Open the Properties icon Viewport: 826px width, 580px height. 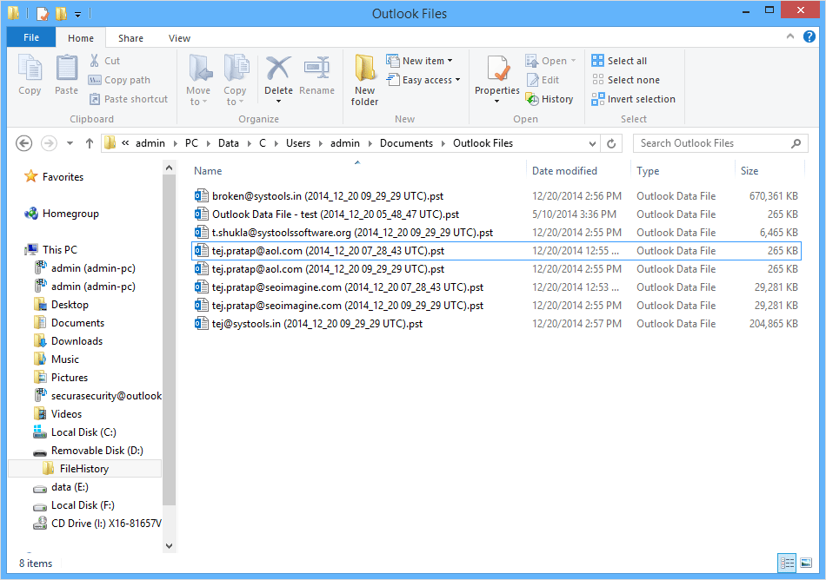tap(496, 69)
